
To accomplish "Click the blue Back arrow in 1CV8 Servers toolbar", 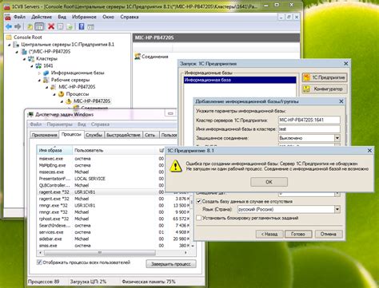I will [x=9, y=26].
